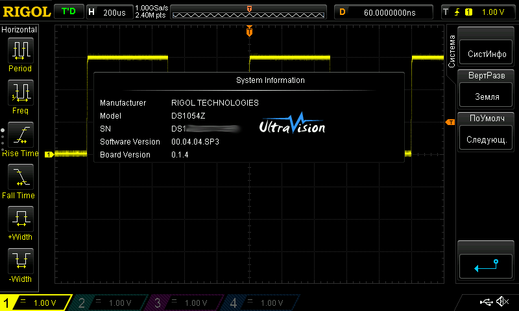Image resolution: width=519 pixels, height=311 pixels.
Task: Click the trigger level marker on right edge
Action: (x=450, y=122)
